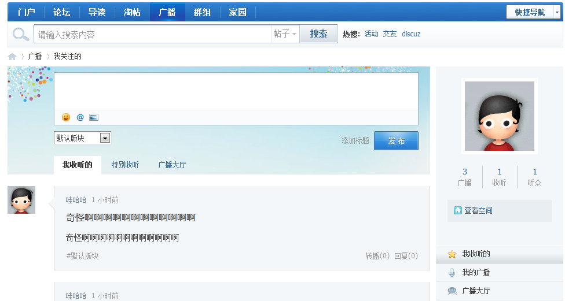This screenshot has height=301, width=565.
Task: Switch to the 广播大厅 tab
Action: [173, 165]
